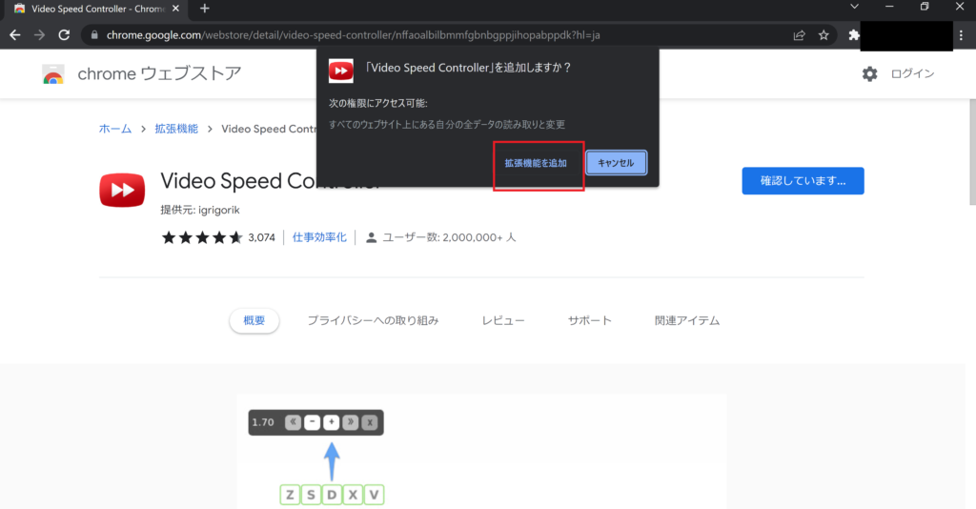Click the Chrome Web Store logo

[x=53, y=74]
